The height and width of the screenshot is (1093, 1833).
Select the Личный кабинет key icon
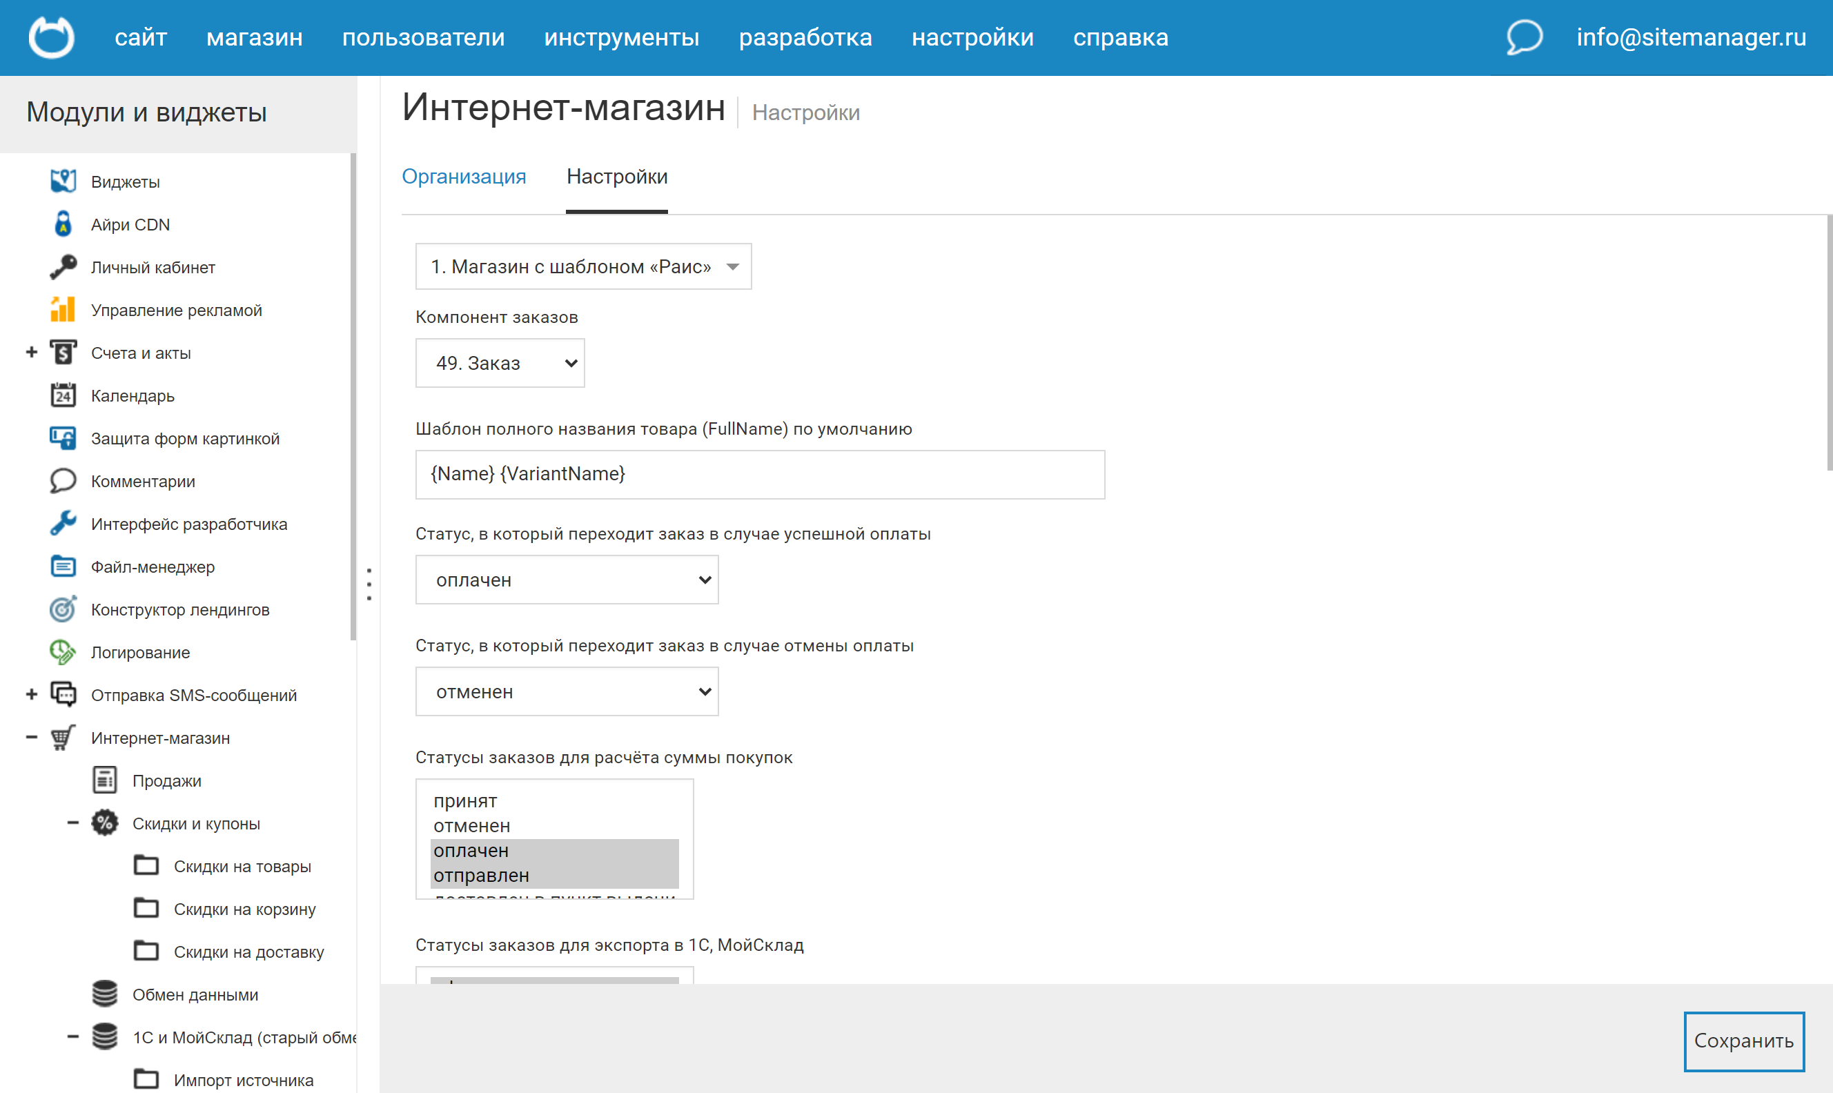tap(63, 266)
